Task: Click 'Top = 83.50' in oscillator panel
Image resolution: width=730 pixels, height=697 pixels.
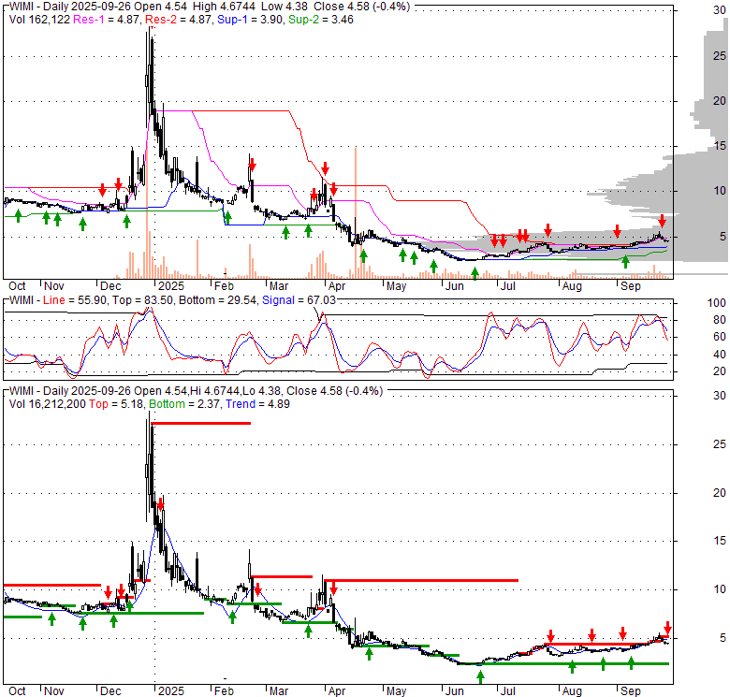Action: (x=141, y=300)
